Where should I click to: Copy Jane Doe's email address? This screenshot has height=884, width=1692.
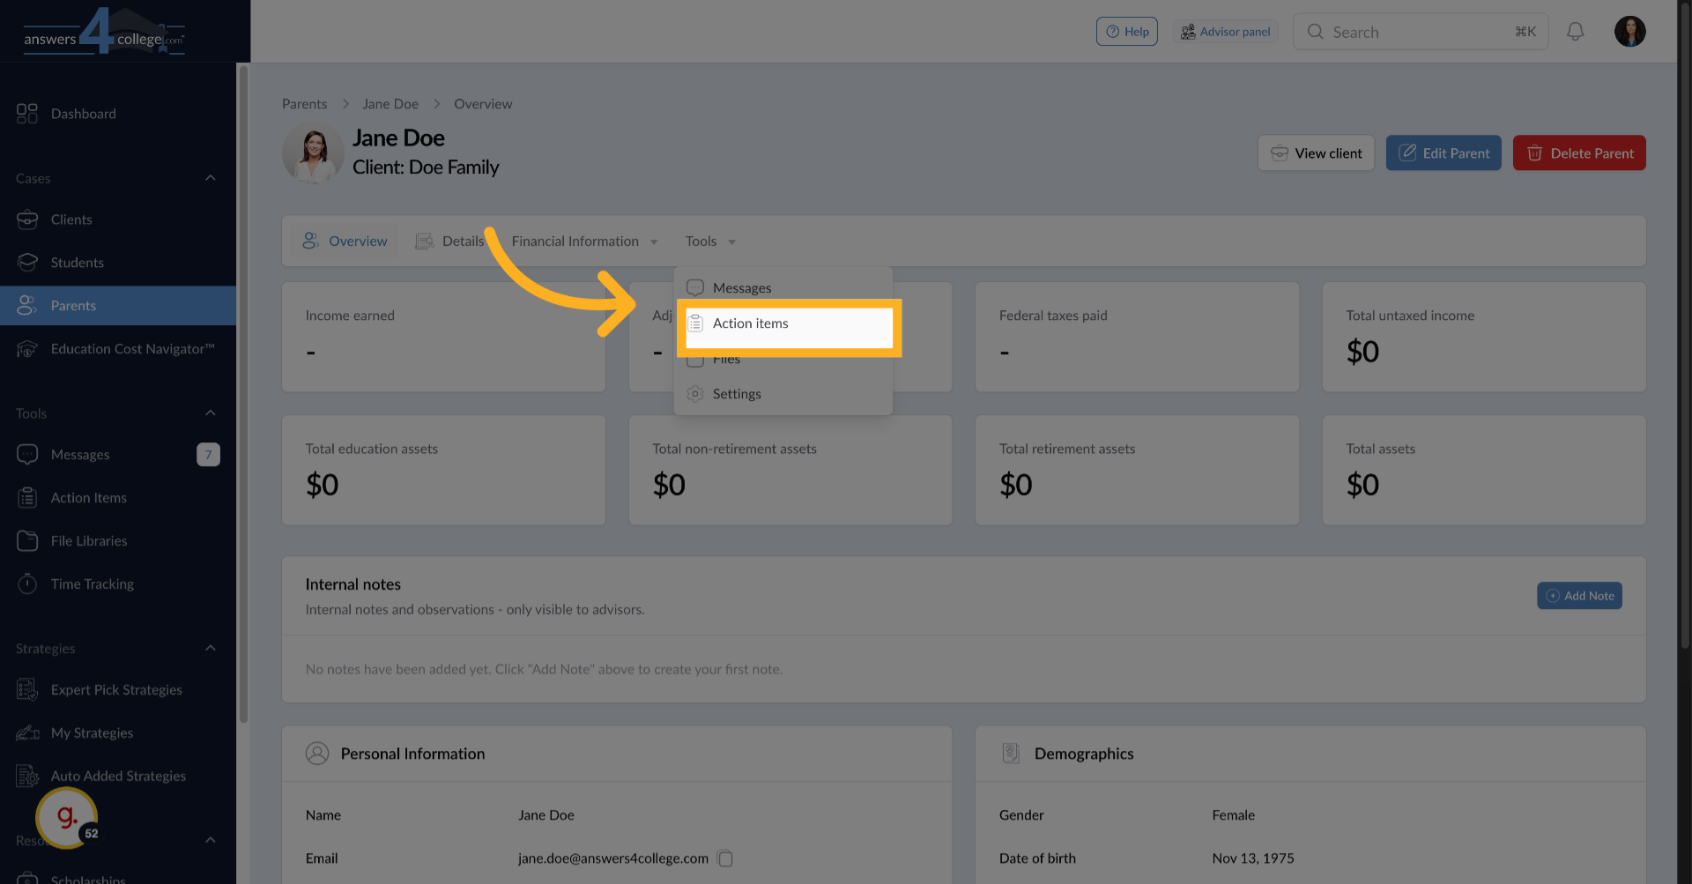pyautogui.click(x=725, y=858)
